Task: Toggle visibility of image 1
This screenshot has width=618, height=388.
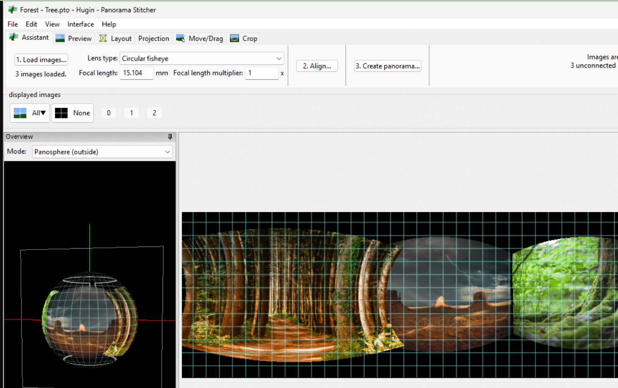Action: click(x=131, y=113)
